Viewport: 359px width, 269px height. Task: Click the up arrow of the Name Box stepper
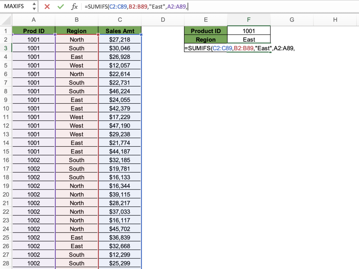pos(34,4)
